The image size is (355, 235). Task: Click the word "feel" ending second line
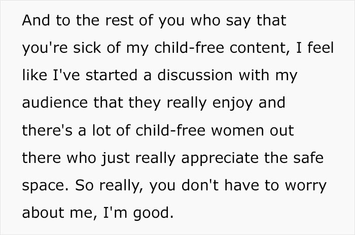pos(321,48)
